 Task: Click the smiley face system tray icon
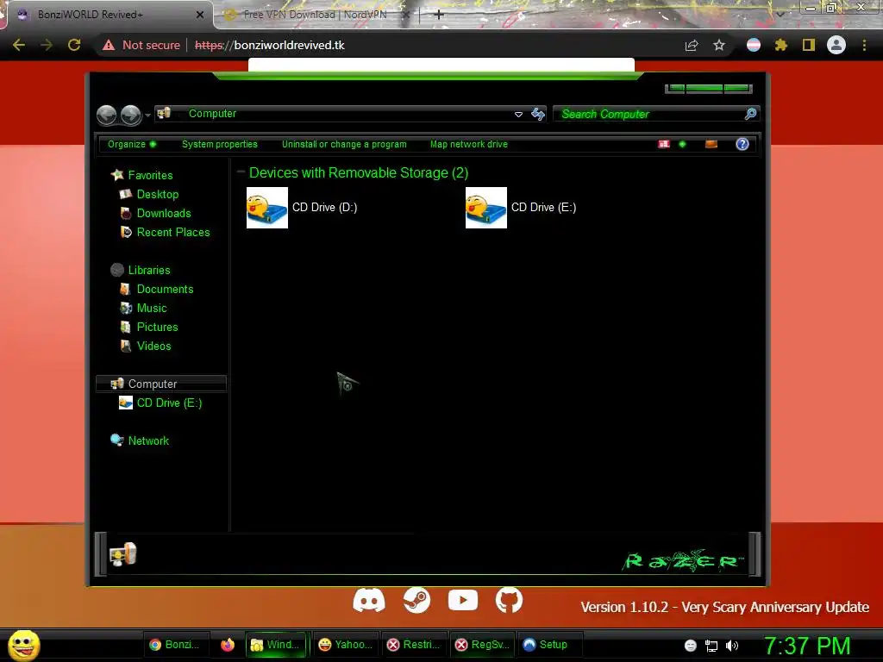(x=691, y=646)
